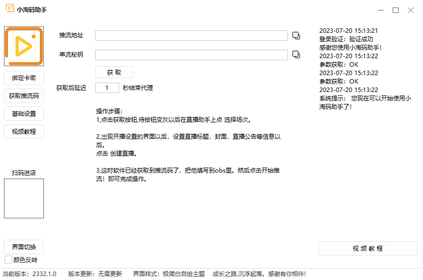Click the 感谢您使用小淘码助手! log line
The image size is (423, 280).
click(351, 48)
